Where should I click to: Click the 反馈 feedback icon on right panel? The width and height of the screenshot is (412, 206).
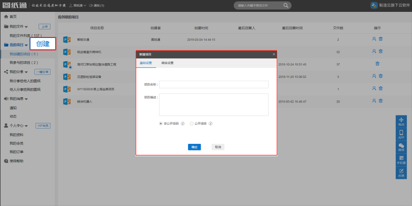point(401,172)
